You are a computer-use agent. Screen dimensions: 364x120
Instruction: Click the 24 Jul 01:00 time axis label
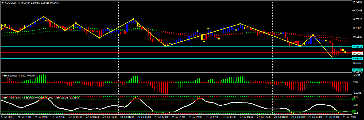tap(179, 117)
